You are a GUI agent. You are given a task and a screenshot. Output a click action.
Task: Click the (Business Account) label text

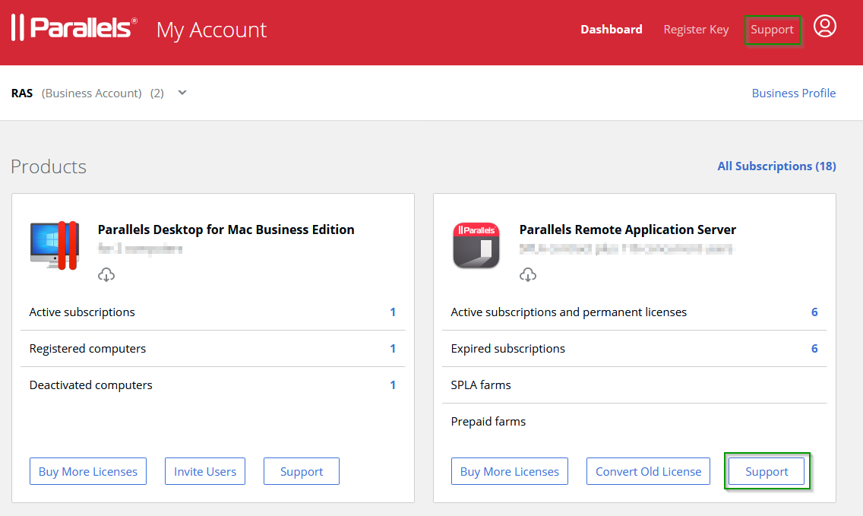click(x=91, y=93)
